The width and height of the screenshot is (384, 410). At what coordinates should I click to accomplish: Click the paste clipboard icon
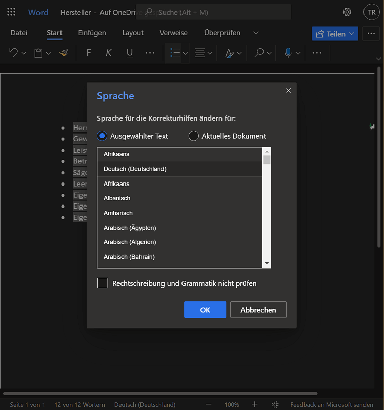click(x=38, y=53)
